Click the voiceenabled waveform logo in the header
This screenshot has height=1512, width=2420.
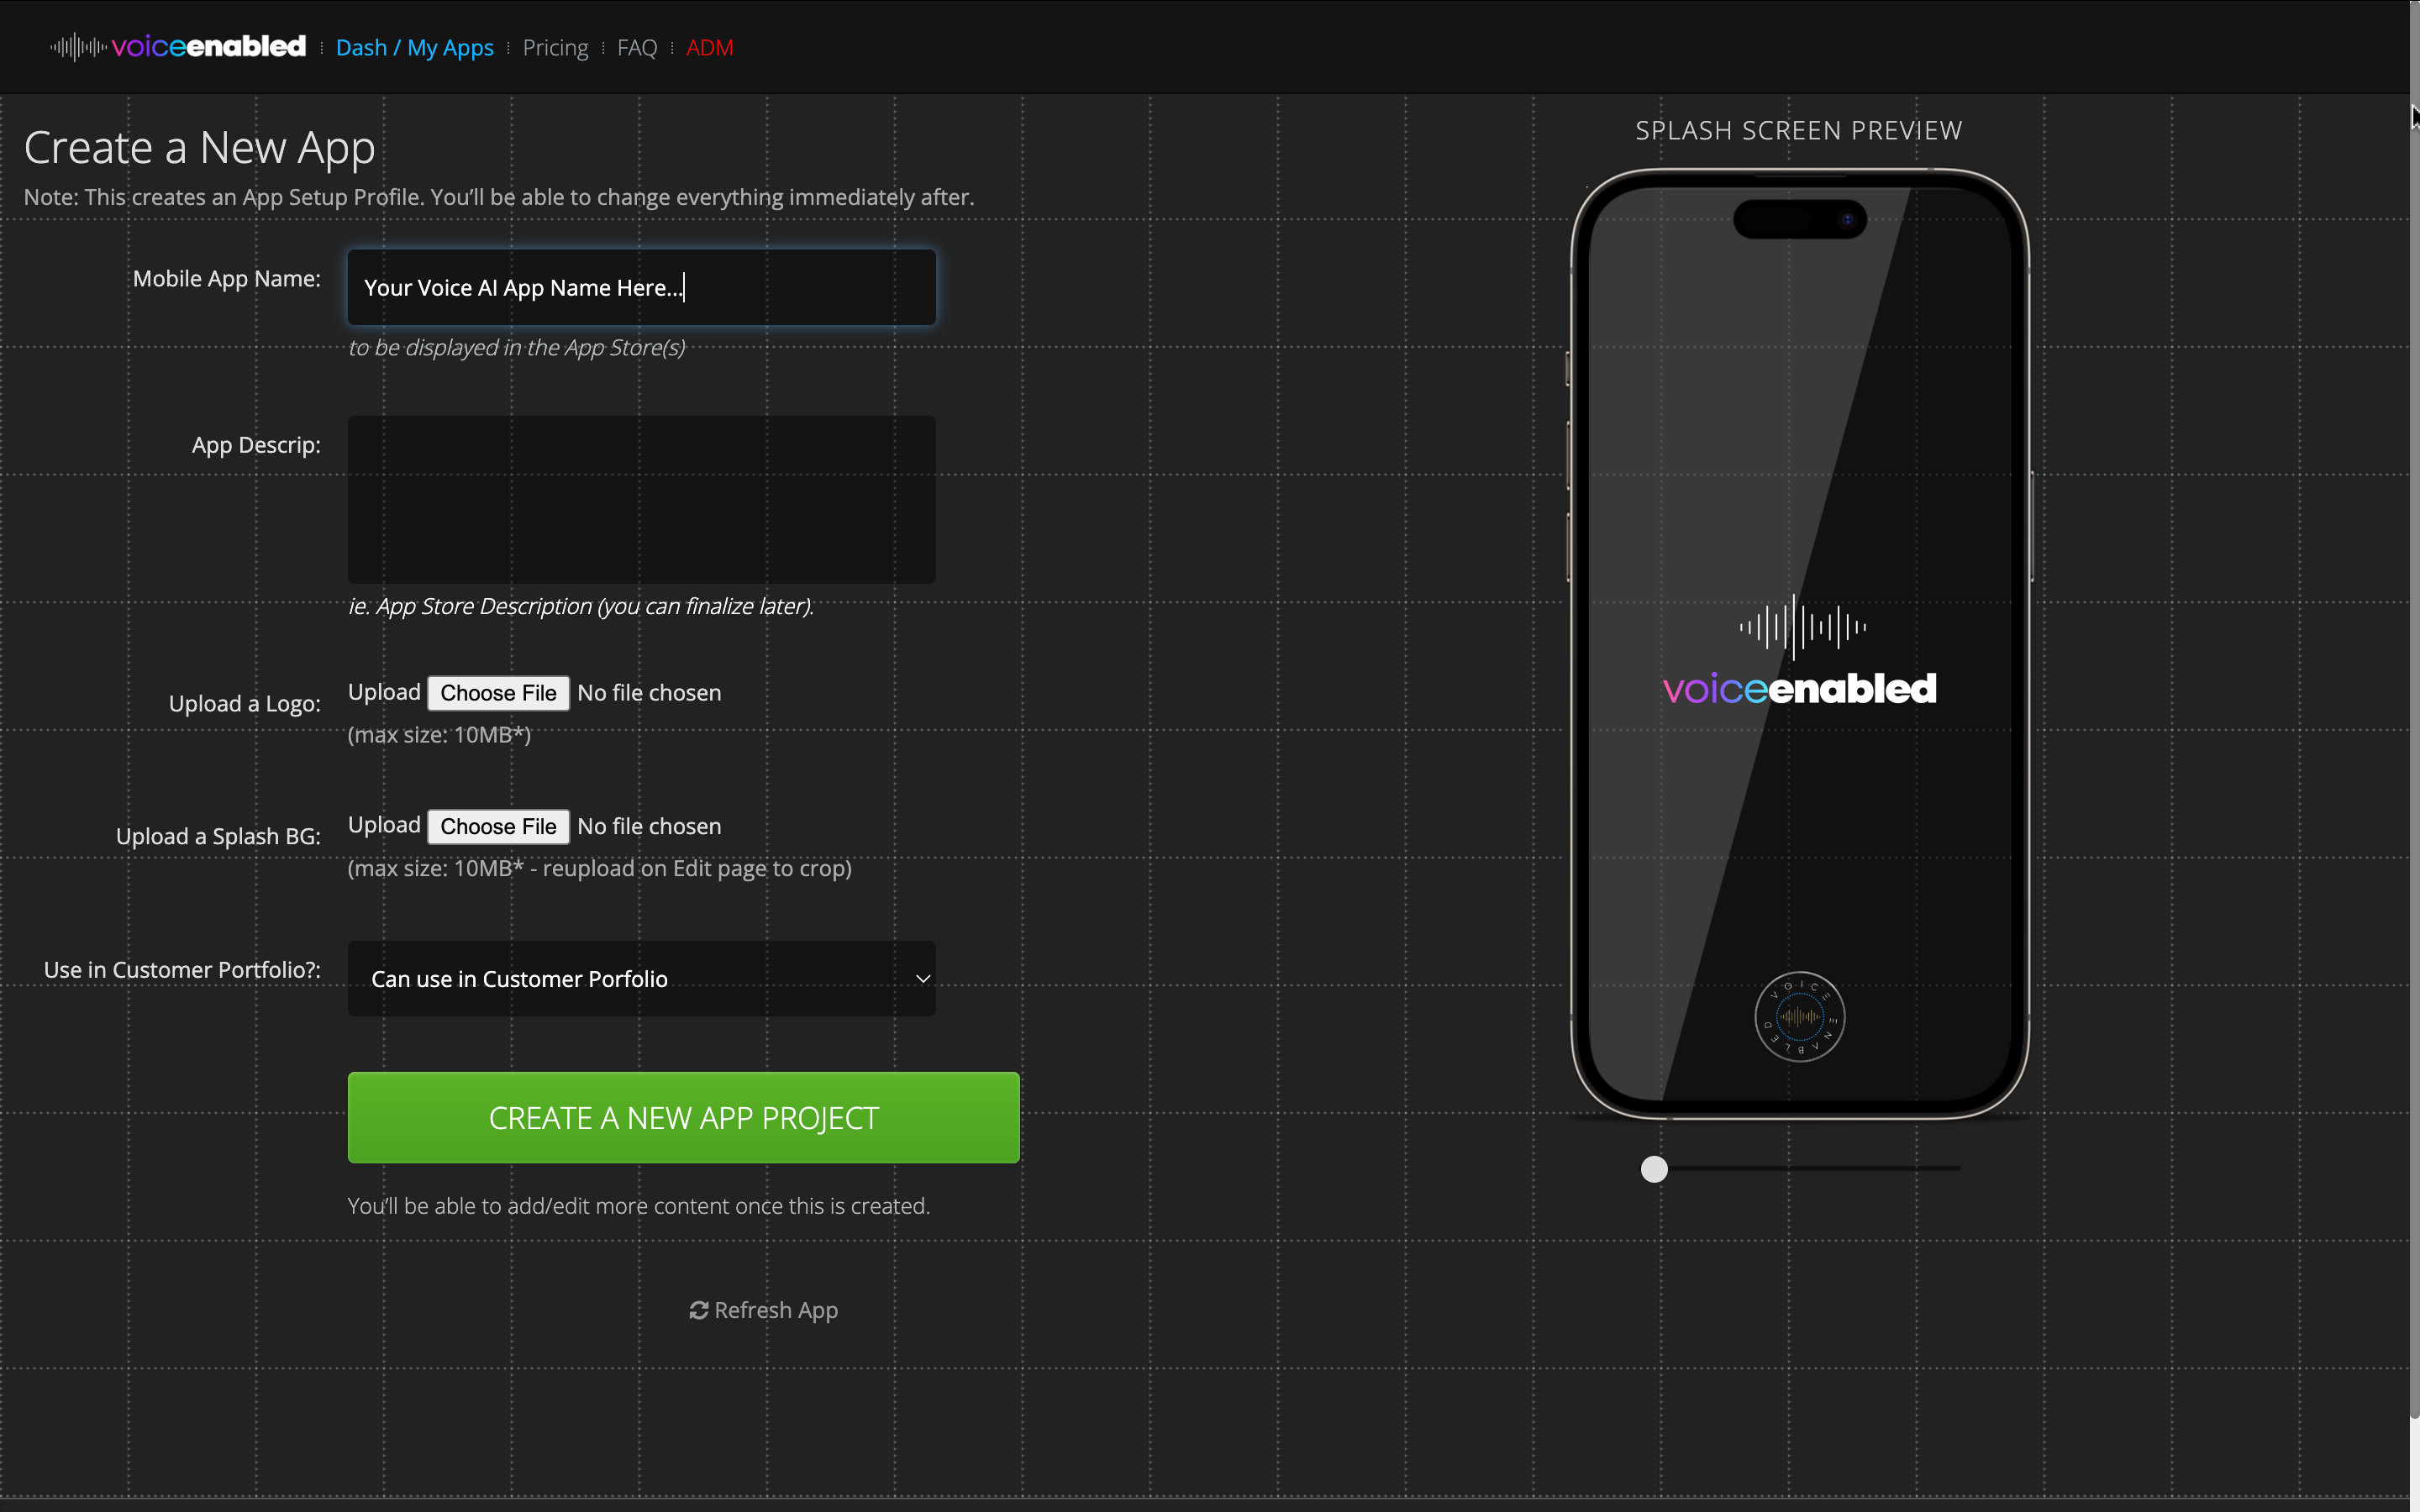pyautogui.click(x=78, y=46)
